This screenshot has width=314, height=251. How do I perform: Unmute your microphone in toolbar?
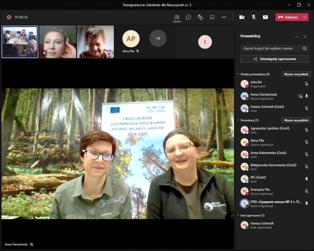point(253,17)
